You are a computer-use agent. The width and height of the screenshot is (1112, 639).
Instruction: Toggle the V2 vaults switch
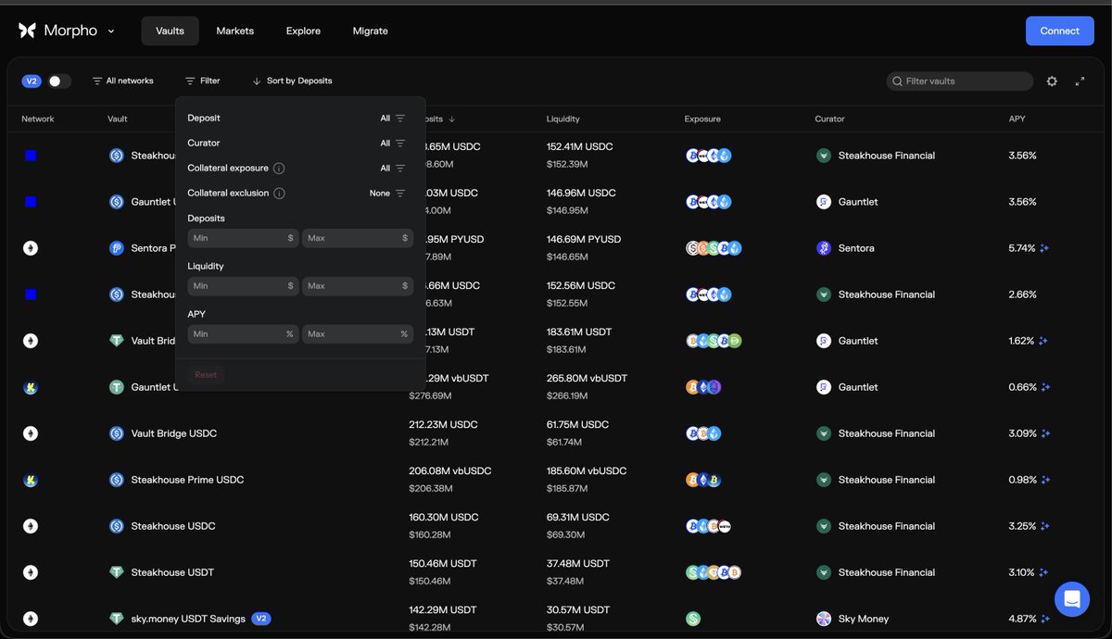tap(59, 81)
